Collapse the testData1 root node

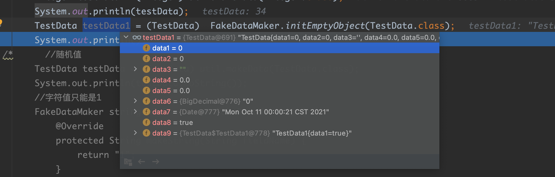point(126,37)
